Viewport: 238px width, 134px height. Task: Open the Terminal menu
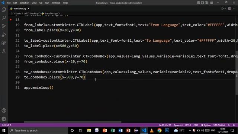pos(56,3)
